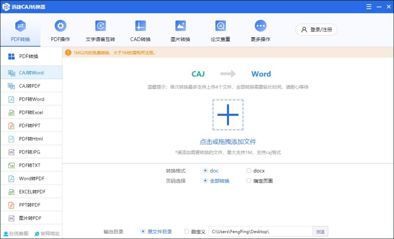Select CAJ转Word in the sidebar list

(31, 73)
